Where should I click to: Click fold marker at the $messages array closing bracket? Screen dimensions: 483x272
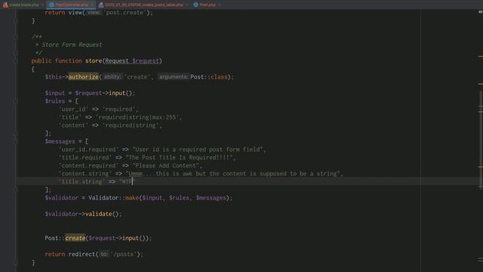pyautogui.click(x=15, y=190)
